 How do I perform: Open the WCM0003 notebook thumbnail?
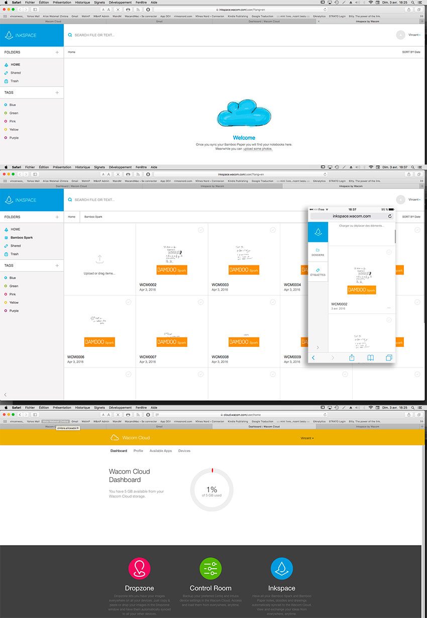point(244,260)
